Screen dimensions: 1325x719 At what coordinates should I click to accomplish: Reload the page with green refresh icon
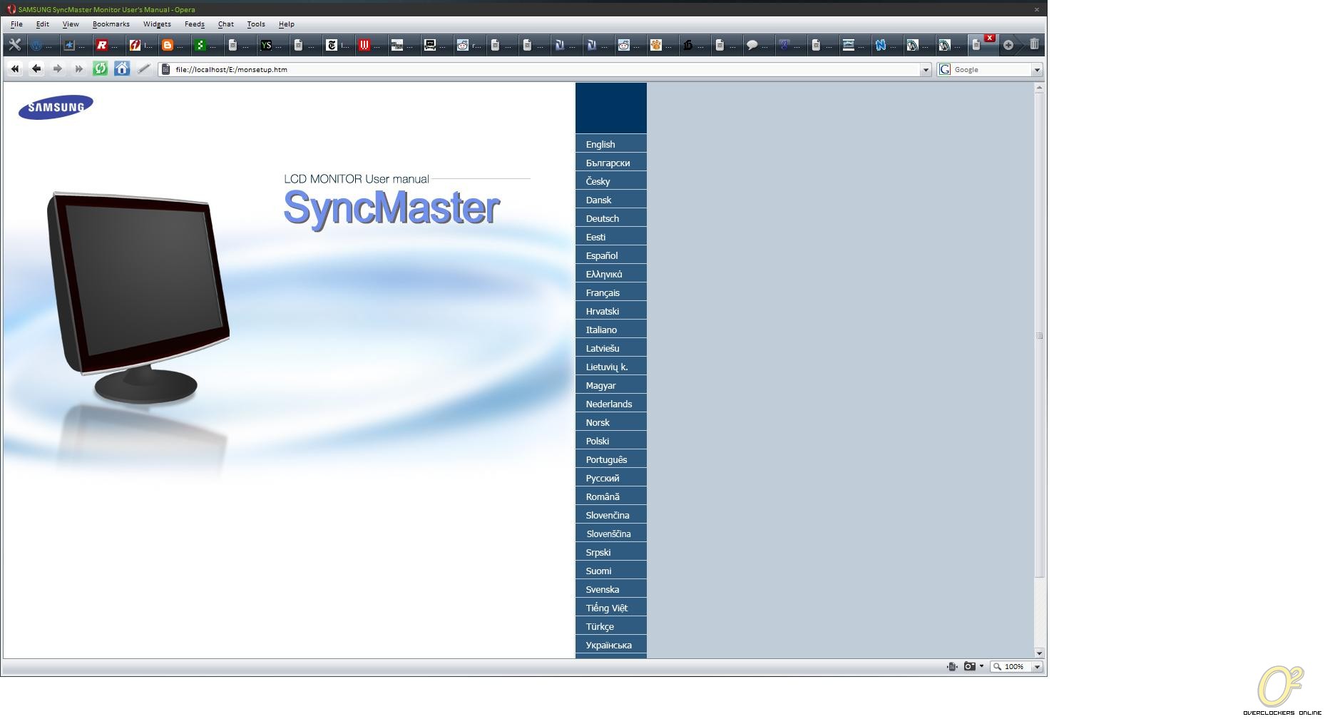pyautogui.click(x=101, y=69)
